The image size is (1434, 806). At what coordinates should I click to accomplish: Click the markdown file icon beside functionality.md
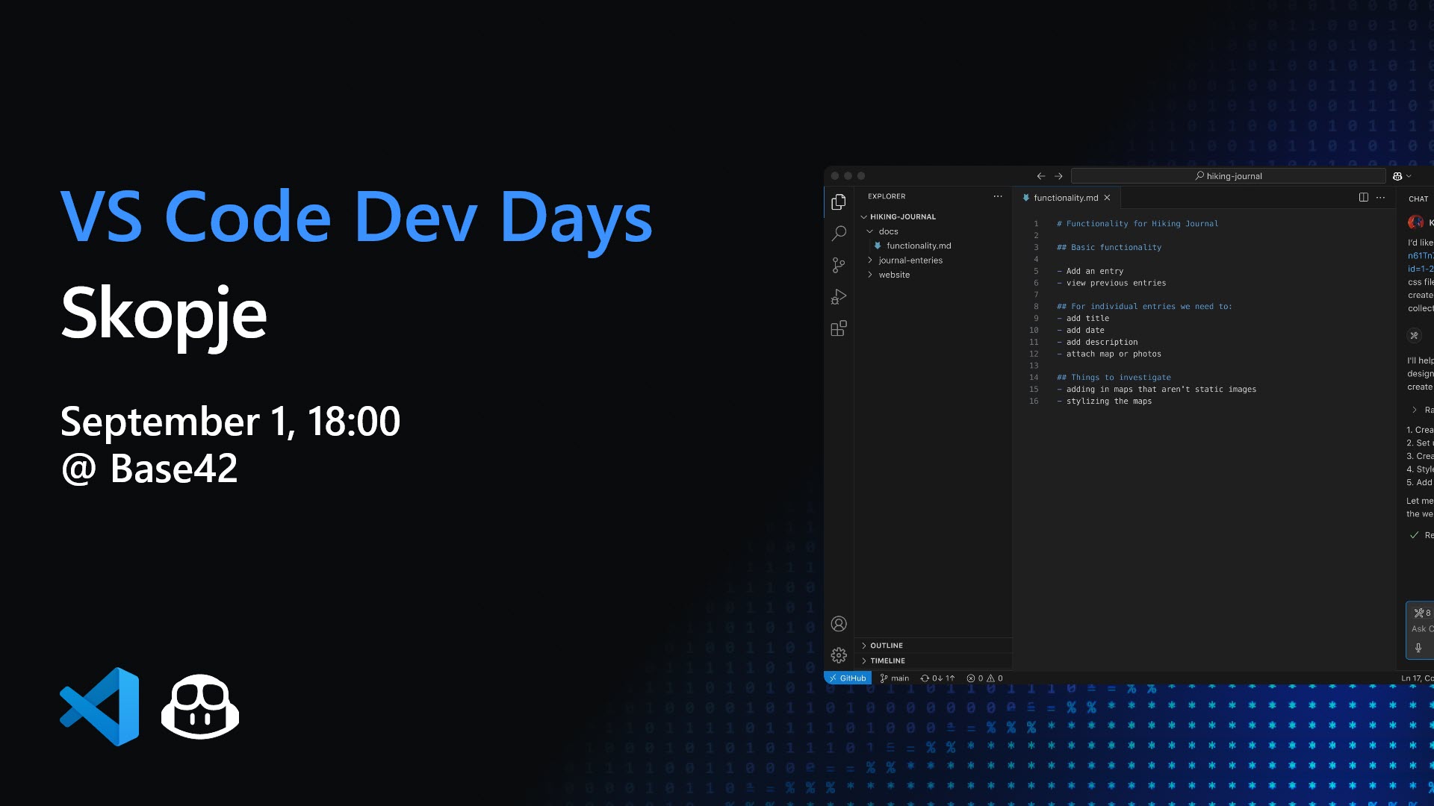(x=878, y=246)
